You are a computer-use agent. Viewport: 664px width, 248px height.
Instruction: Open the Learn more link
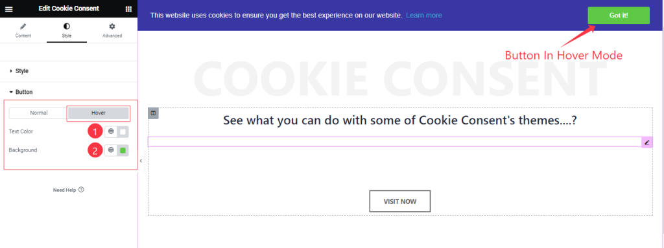coord(424,16)
